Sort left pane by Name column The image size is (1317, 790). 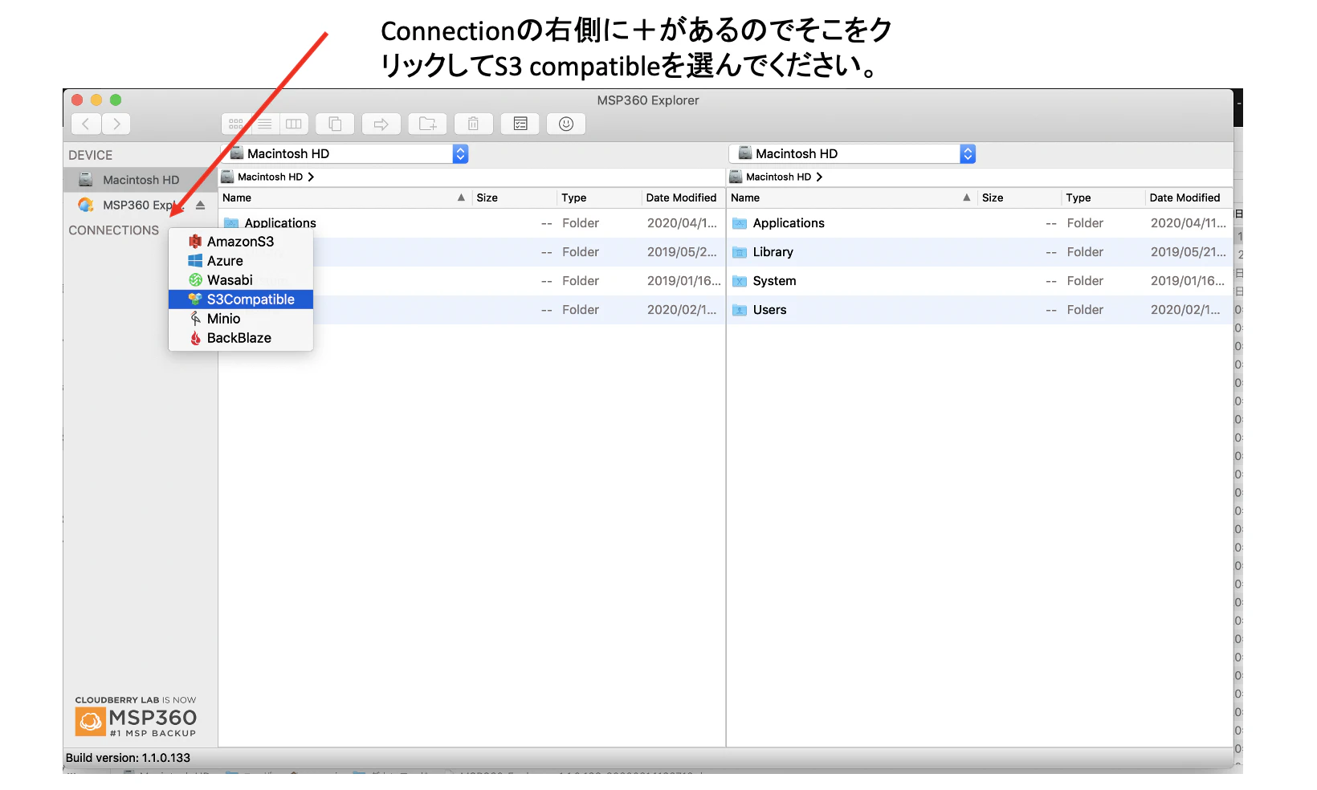345,197
